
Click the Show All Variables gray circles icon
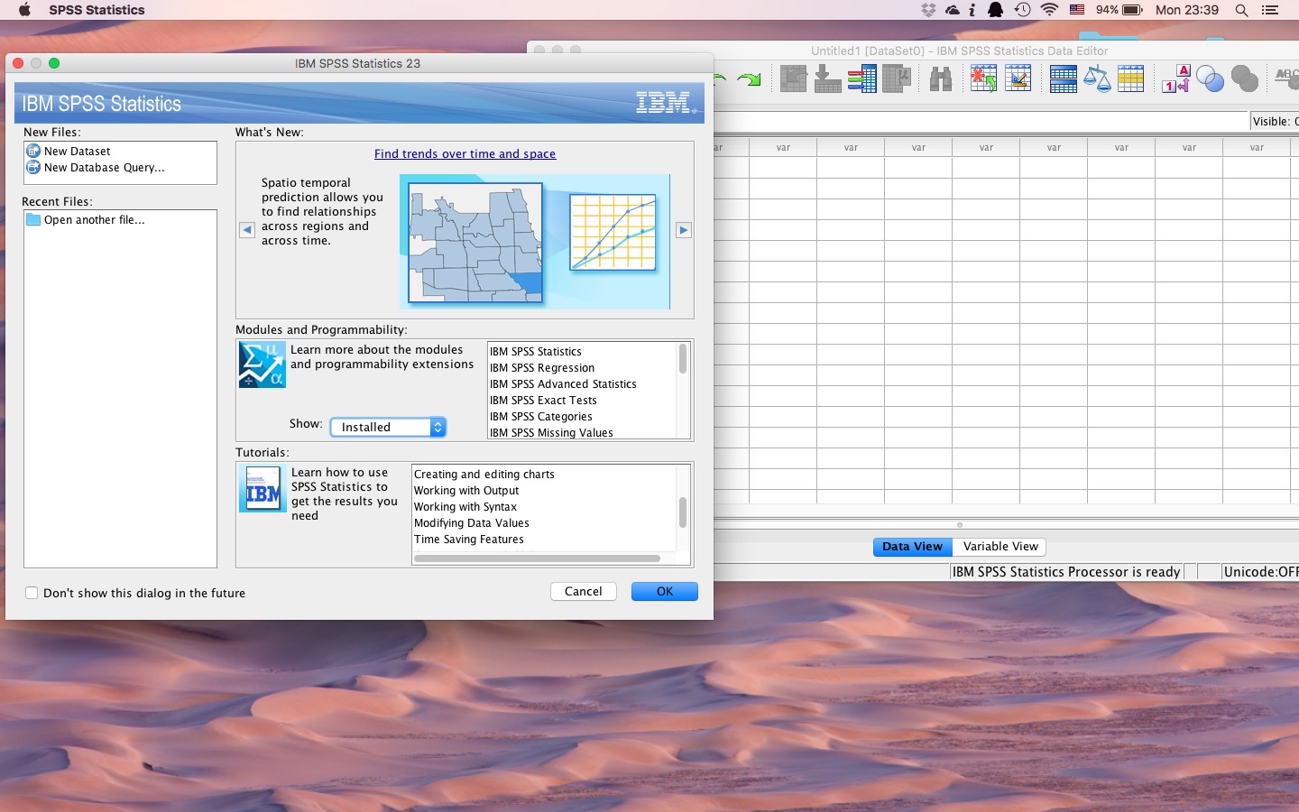coord(1244,79)
